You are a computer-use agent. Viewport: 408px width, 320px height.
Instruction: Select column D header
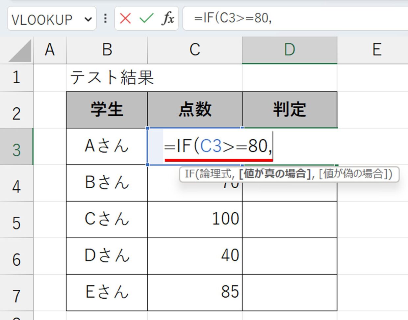290,50
